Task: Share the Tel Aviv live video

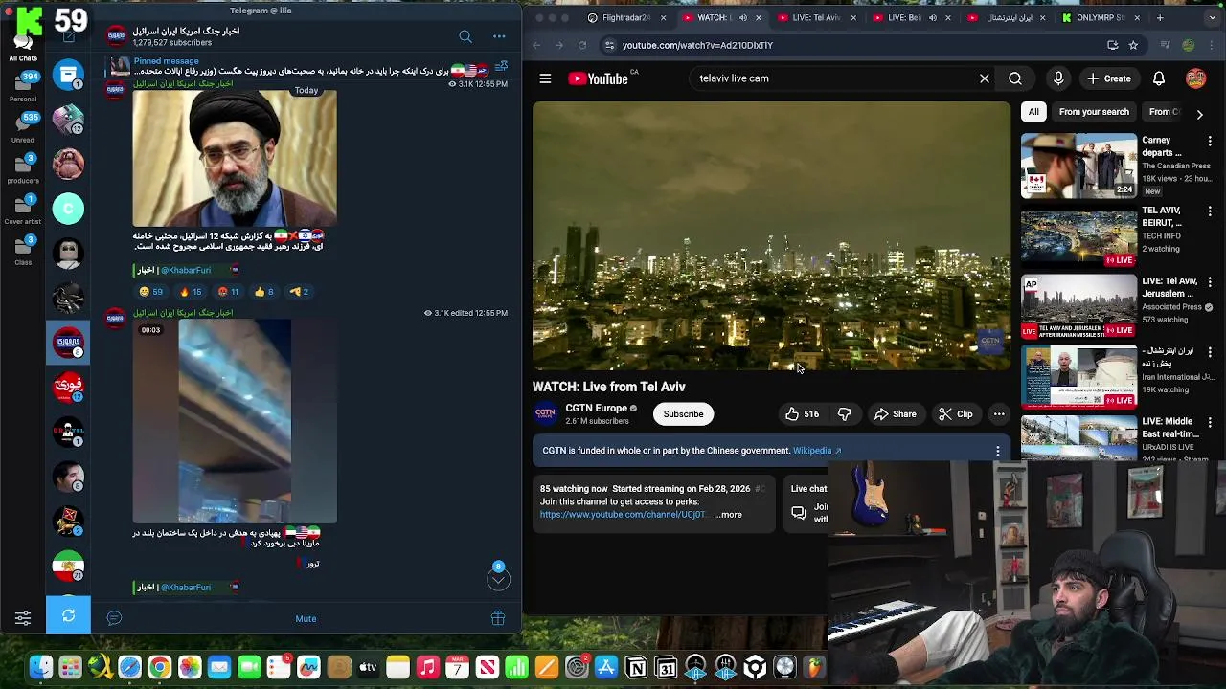Action: point(896,414)
